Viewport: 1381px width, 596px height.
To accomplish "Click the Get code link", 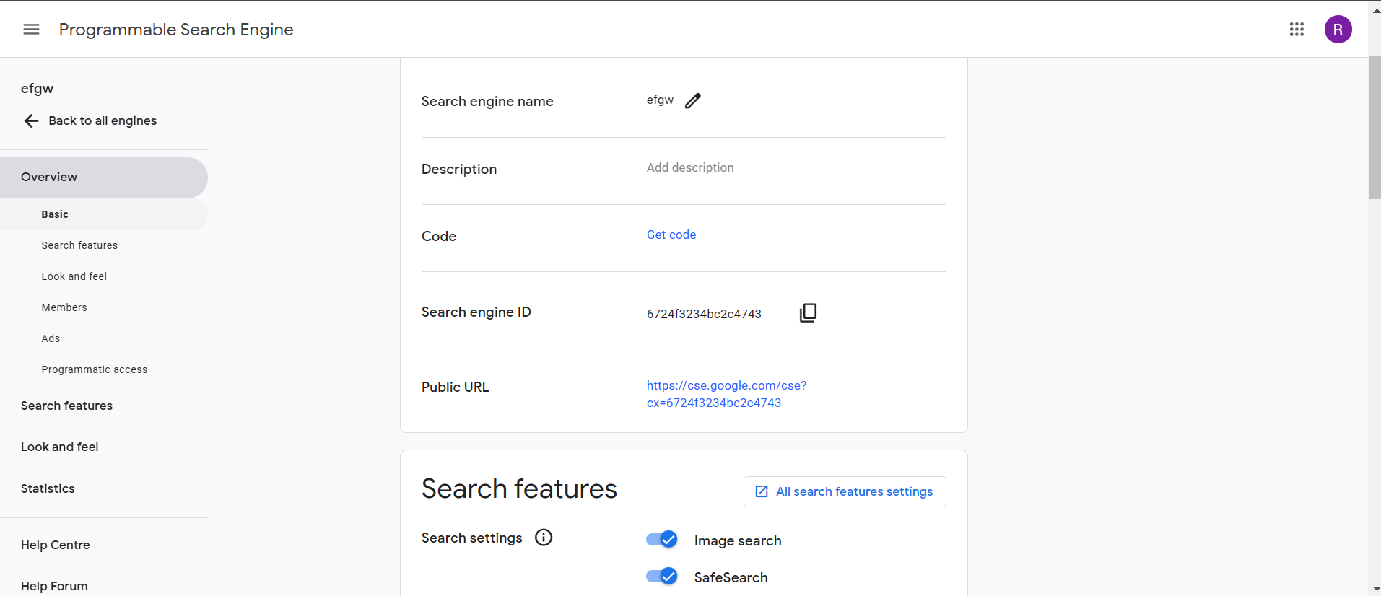I will pos(671,235).
